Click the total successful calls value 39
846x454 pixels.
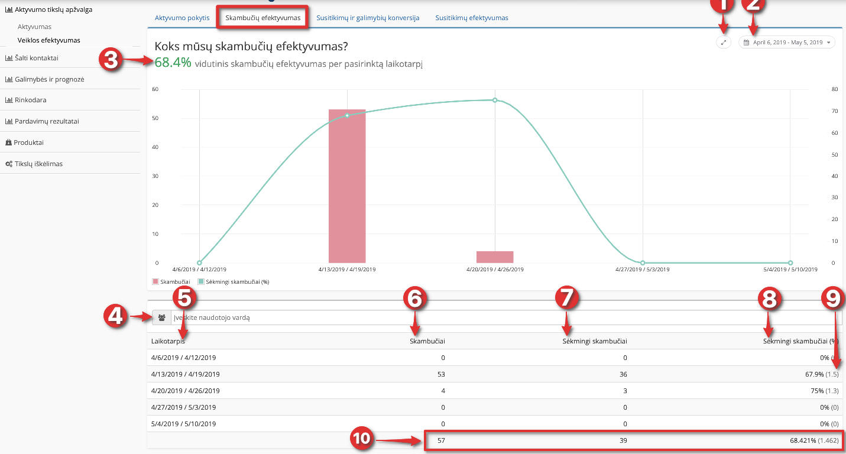point(623,440)
